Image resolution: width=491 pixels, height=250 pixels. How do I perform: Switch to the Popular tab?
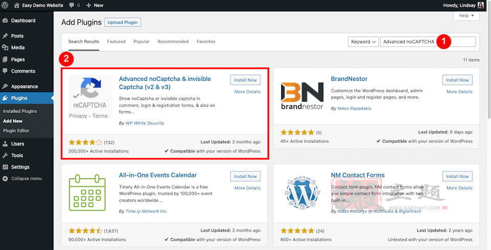click(142, 41)
